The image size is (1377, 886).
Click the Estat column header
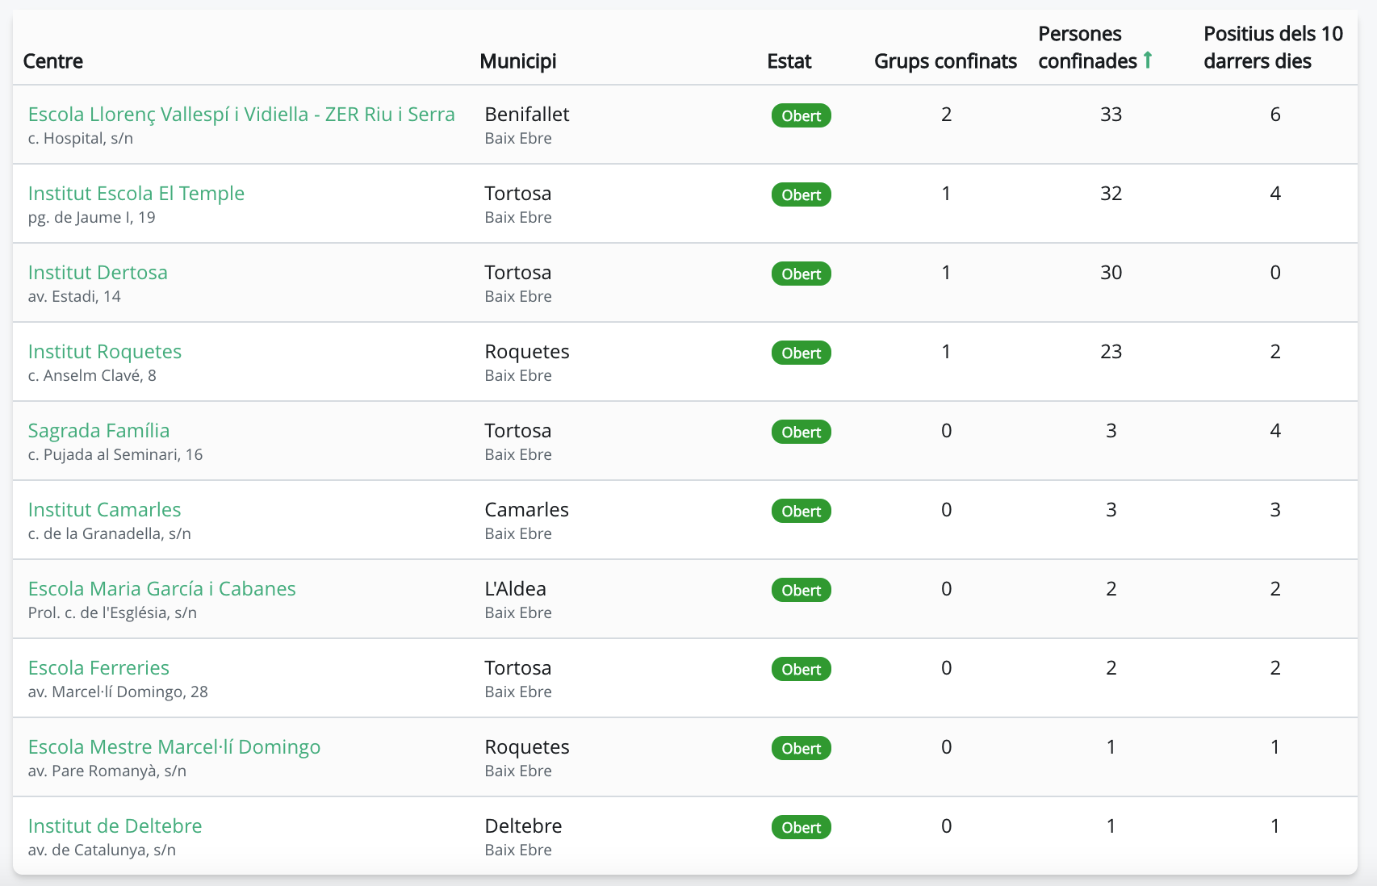coord(789,61)
